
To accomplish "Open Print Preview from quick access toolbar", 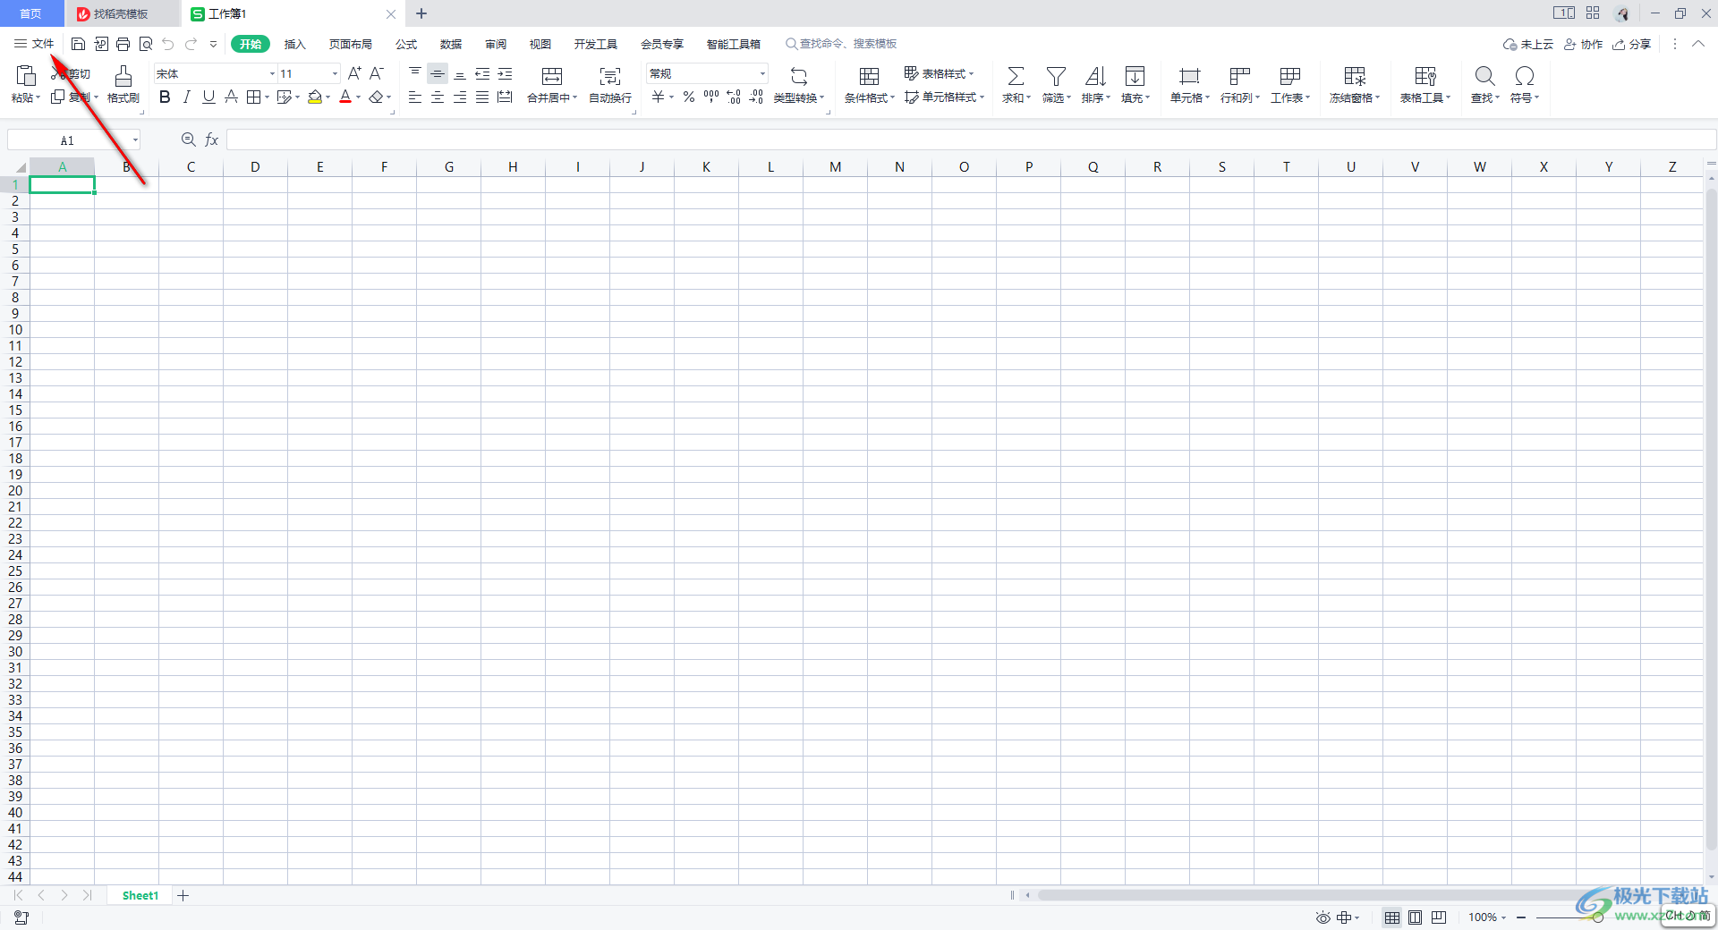I will coord(146,44).
